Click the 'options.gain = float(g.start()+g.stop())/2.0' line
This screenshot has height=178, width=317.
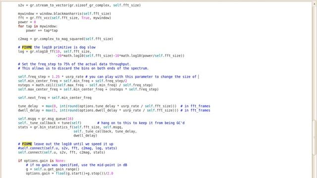click(69, 174)
